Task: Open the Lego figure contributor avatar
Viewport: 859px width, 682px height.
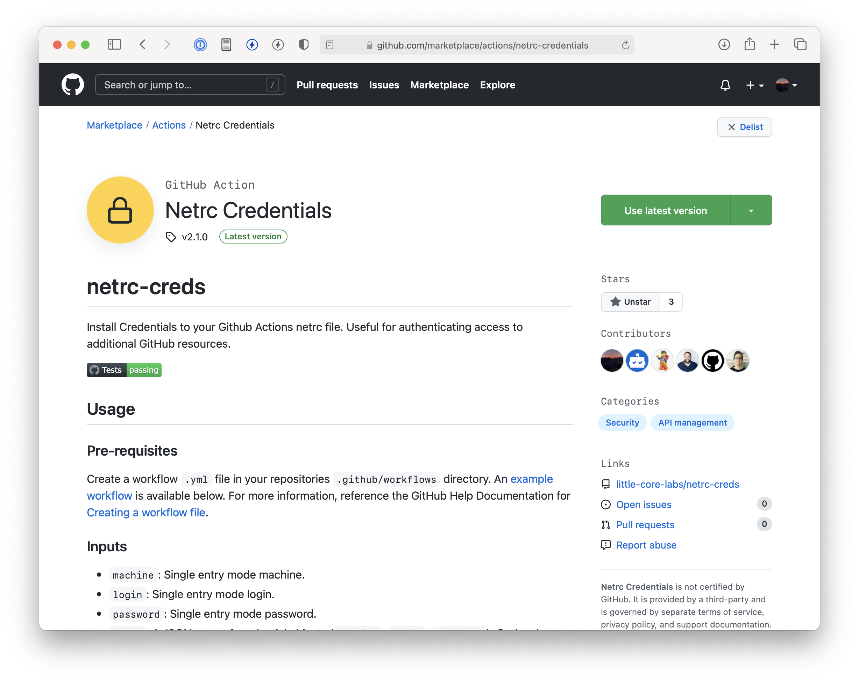Action: tap(662, 361)
